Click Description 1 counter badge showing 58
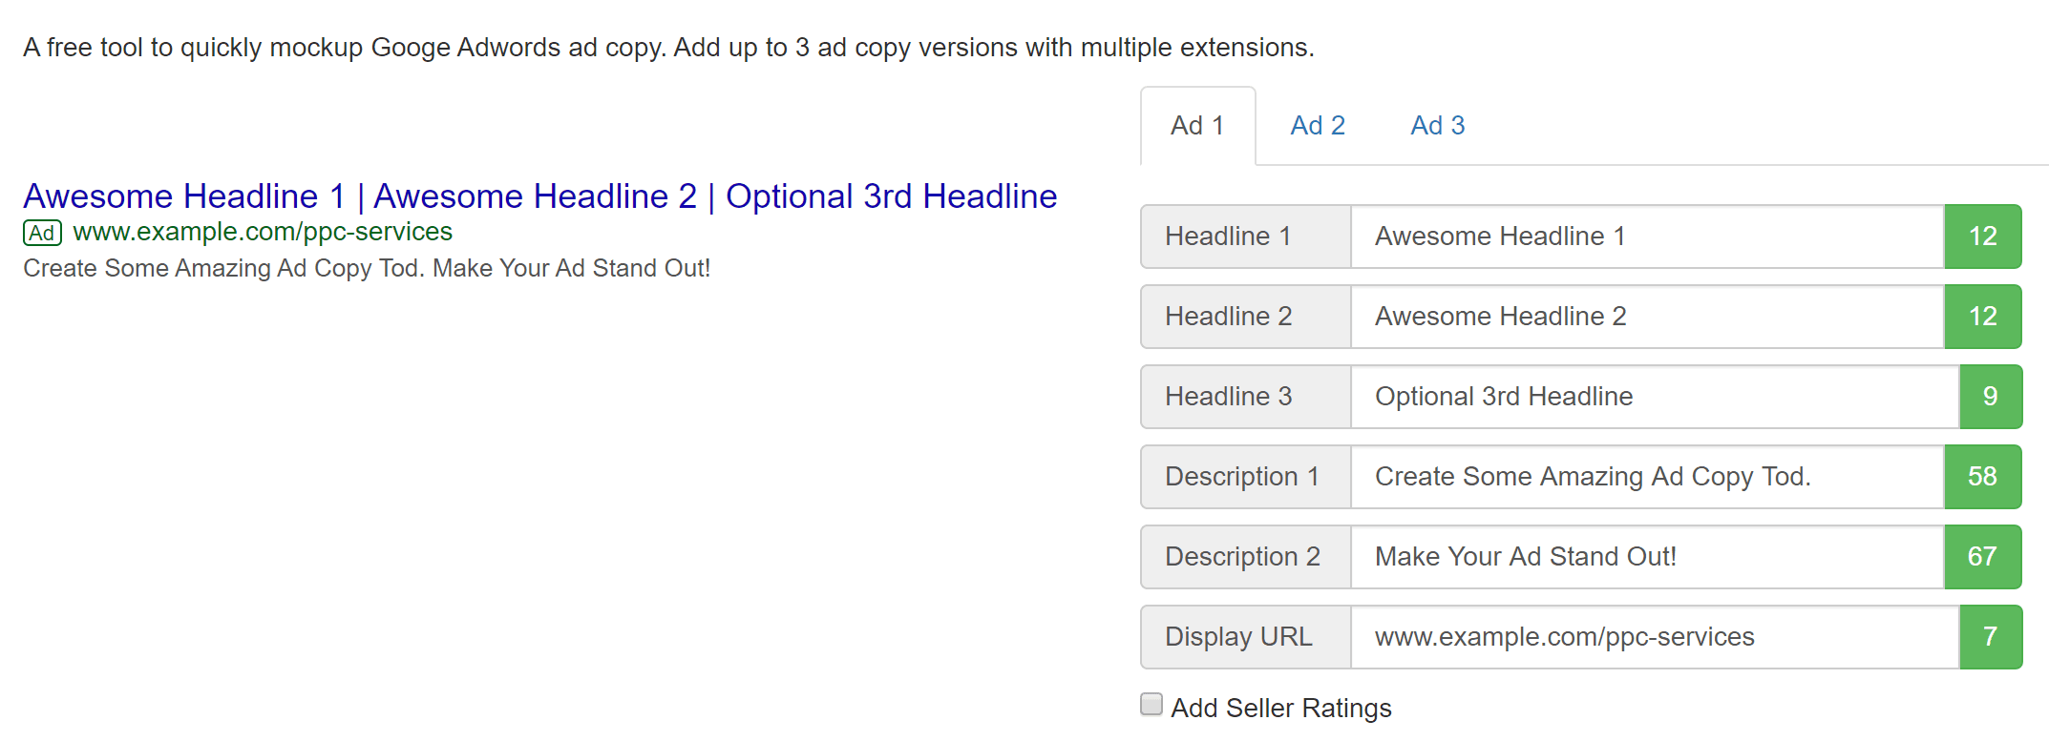Viewport: 2049px width, 741px height. pos(1982,477)
